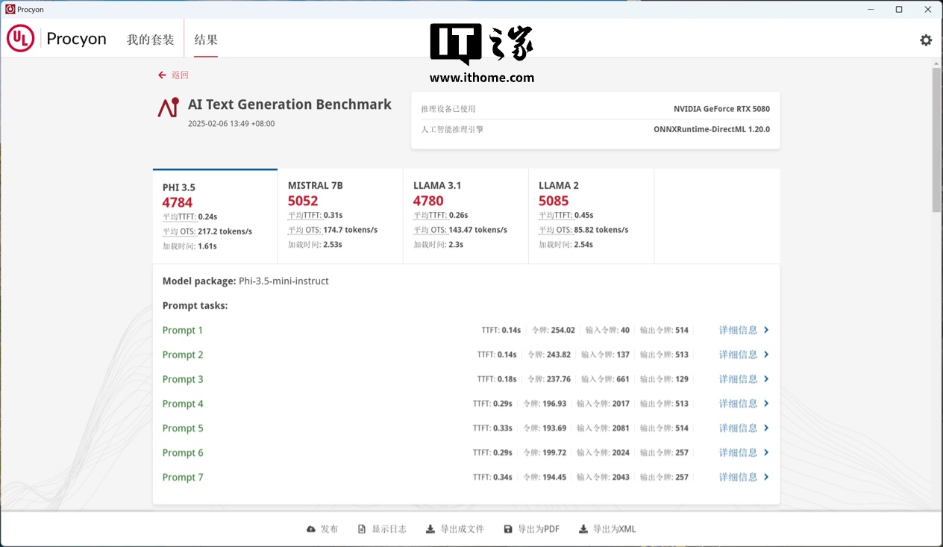The width and height of the screenshot is (943, 547).
Task: Click the 人工智能推理引擎 label
Action: click(452, 129)
